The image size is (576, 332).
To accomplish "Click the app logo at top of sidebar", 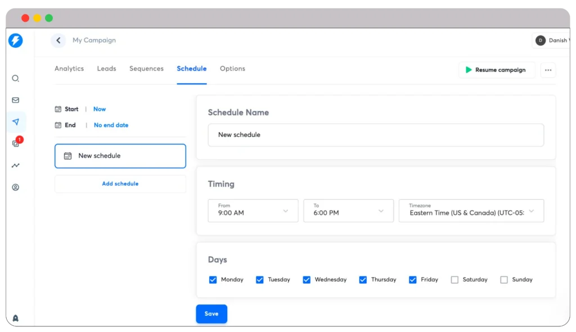I will click(15, 41).
